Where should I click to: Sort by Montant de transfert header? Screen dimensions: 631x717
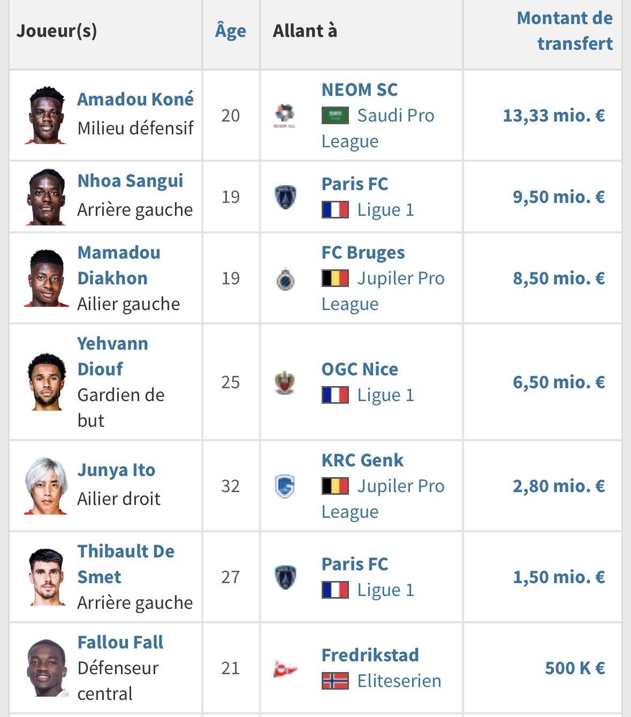(x=565, y=31)
